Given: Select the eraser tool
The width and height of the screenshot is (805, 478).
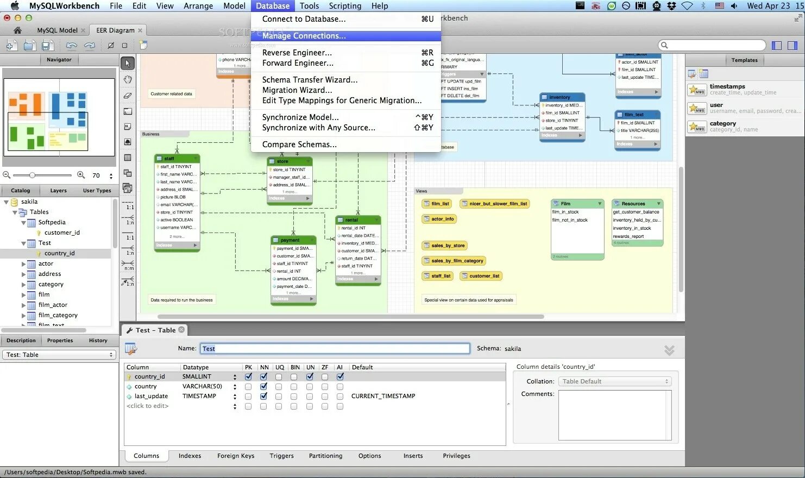Looking at the screenshot, I should tap(128, 95).
